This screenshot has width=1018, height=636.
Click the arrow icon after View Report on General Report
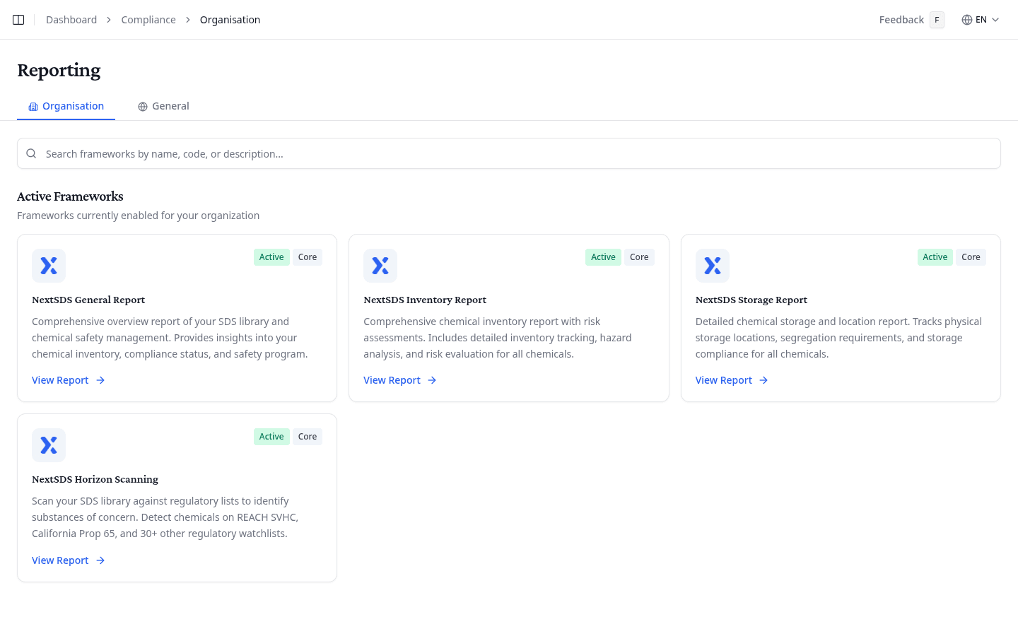point(101,380)
